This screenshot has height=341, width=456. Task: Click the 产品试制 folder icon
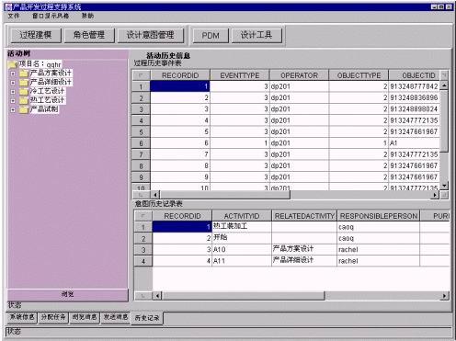click(24, 109)
